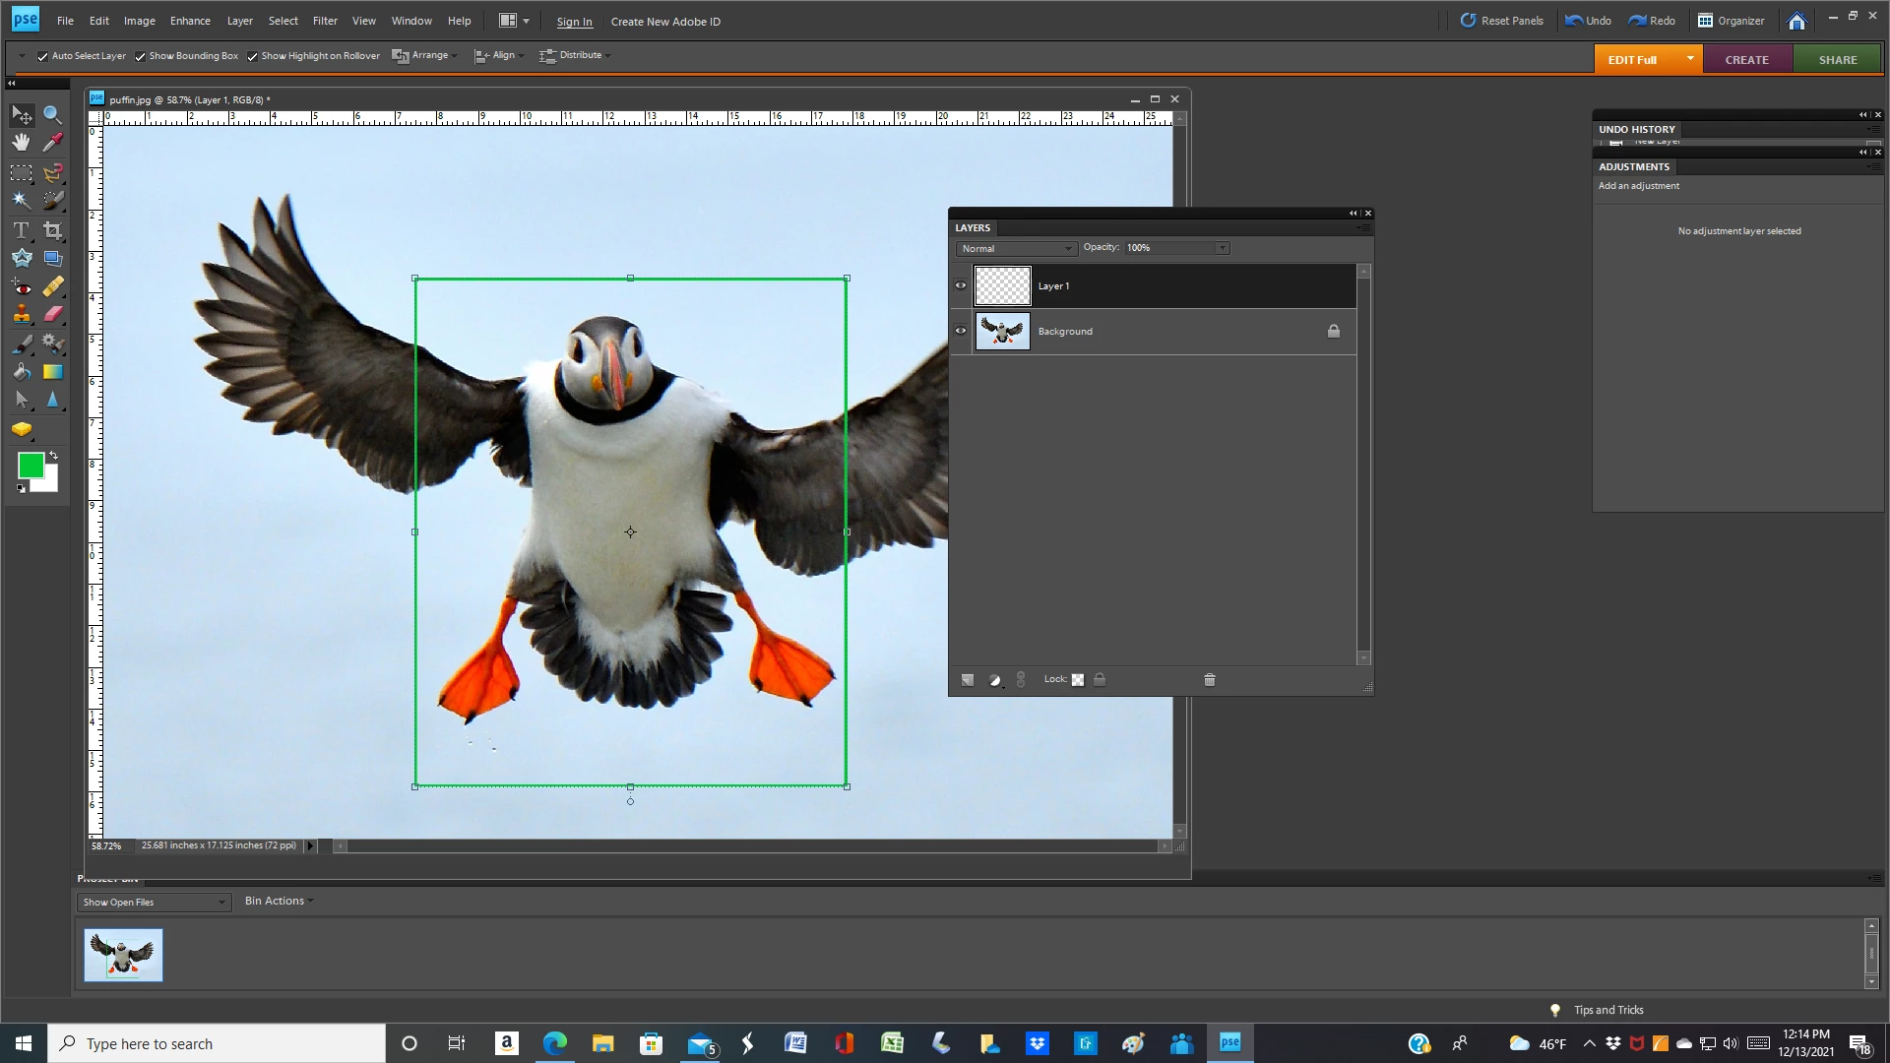The width and height of the screenshot is (1890, 1063).
Task: Activate the Crop tool
Action: coord(52,230)
